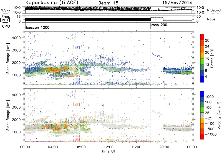This screenshot has width=222, height=153.
Task: Click the "16:00" time axis tick
Action: pyautogui.click(x=136, y=147)
